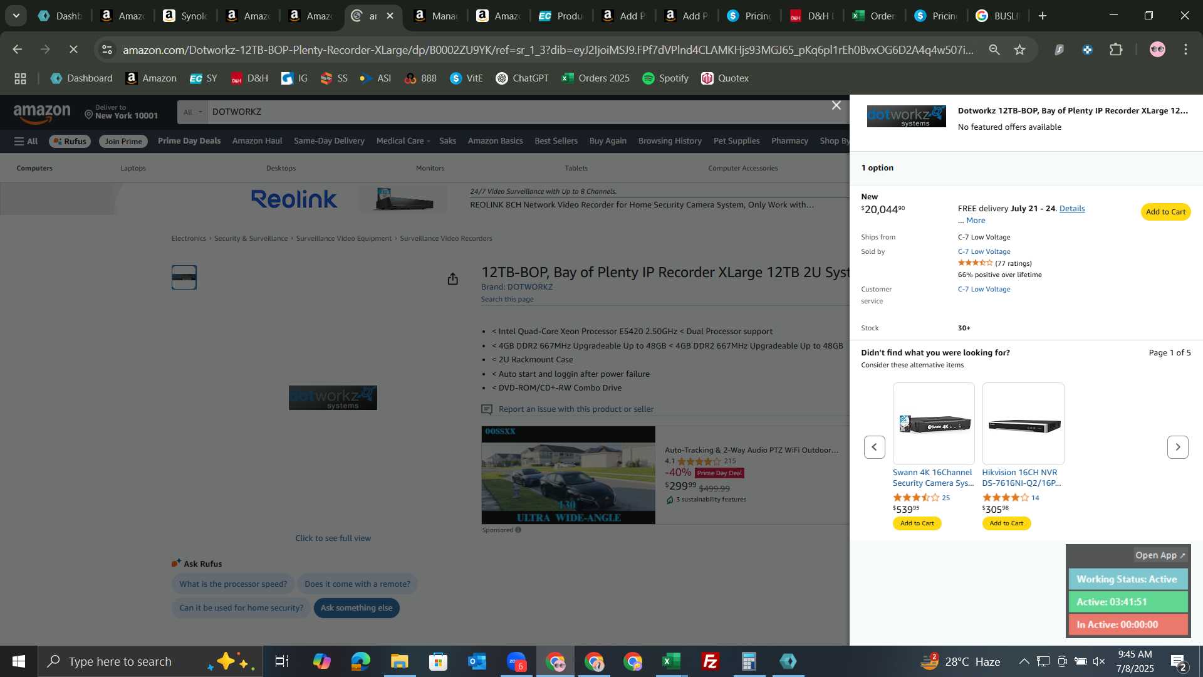Open Surveillance Video Recorders breadcrumb
1203x677 pixels.
pos(445,239)
